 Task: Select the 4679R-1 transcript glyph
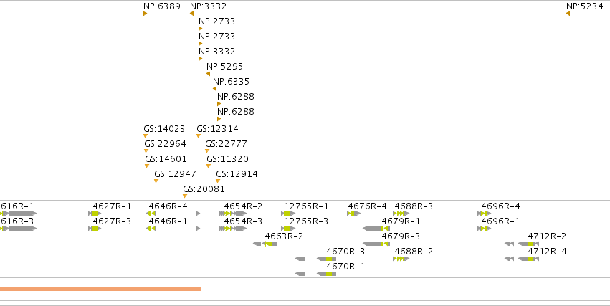pyautogui.click(x=376, y=229)
